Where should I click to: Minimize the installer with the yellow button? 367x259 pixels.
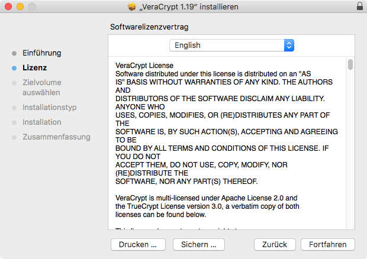[x=20, y=7]
